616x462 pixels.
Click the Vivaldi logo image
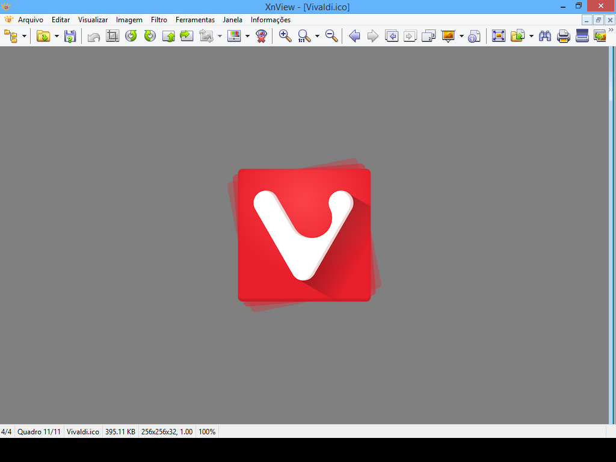pos(304,235)
